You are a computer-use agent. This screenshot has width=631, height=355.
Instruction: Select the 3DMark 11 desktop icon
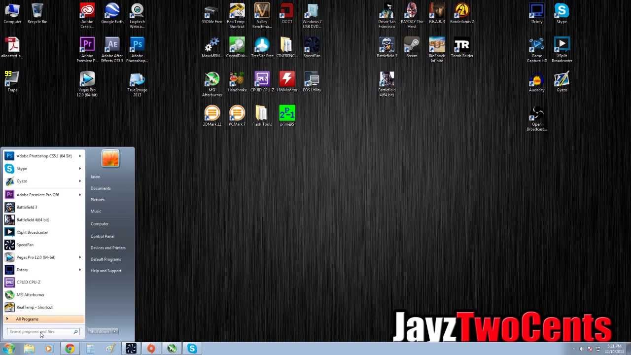(212, 115)
